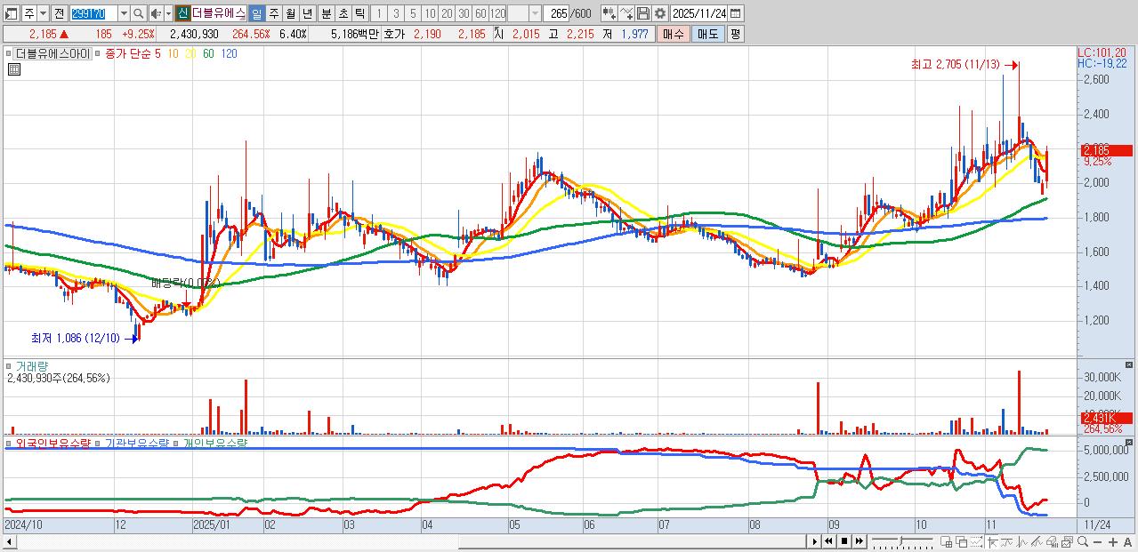
Task: Select the 주 weekly period toggle
Action: [273, 13]
